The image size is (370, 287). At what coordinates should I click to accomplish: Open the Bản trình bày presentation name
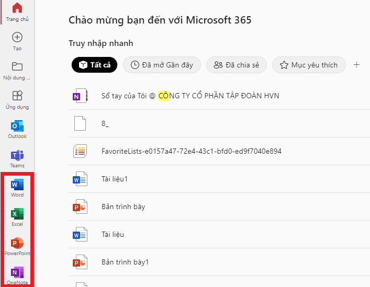pos(123,206)
